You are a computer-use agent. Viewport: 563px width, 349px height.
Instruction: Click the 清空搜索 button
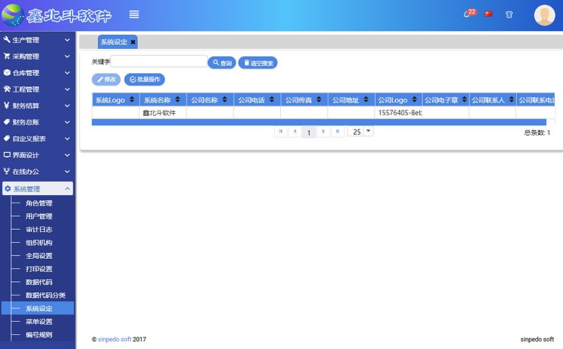point(258,63)
